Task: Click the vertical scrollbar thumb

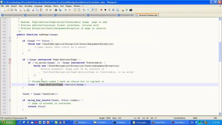Action: coord(220,52)
